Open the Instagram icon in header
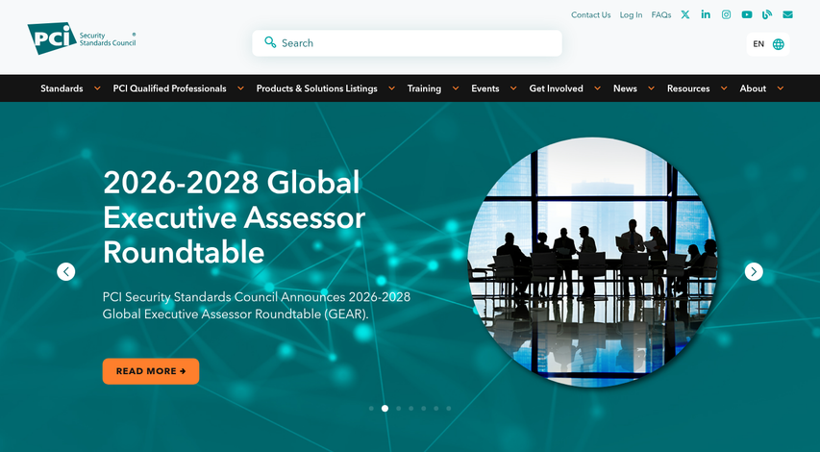This screenshot has height=452, width=820. coord(727,14)
